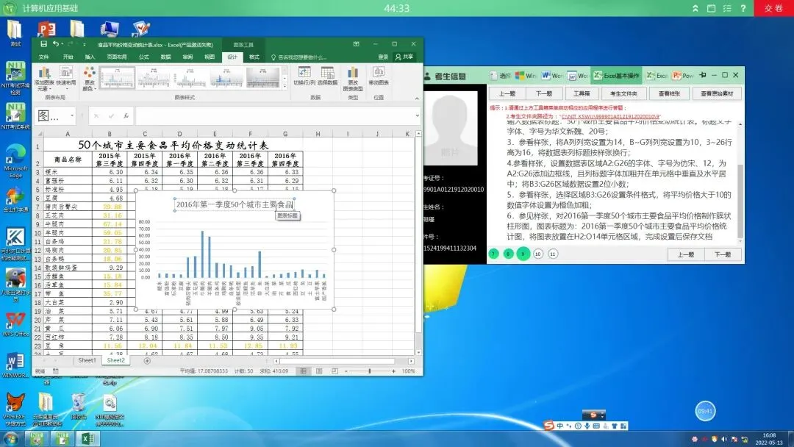Click the 工具箱 (toolbox) button
This screenshot has width=794, height=447.
(x=582, y=93)
